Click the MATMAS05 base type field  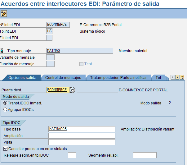tap(82, 129)
